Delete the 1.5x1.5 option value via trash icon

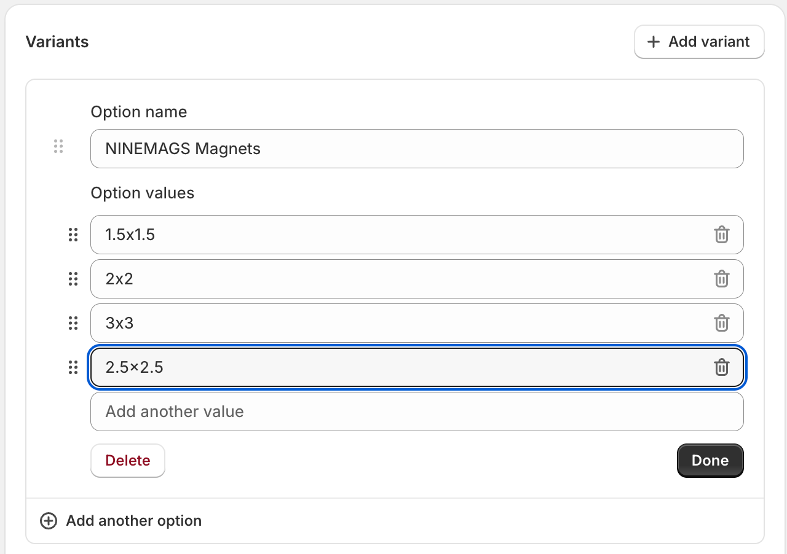click(721, 235)
